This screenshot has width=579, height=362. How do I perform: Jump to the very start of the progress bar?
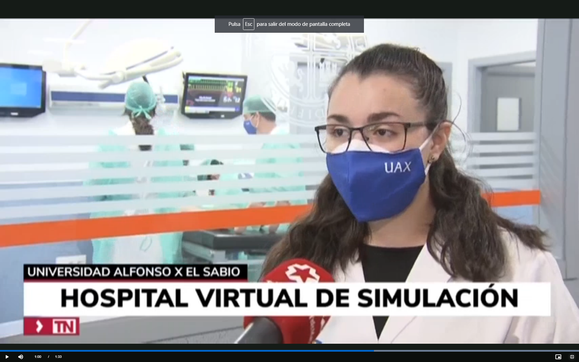point(1,351)
